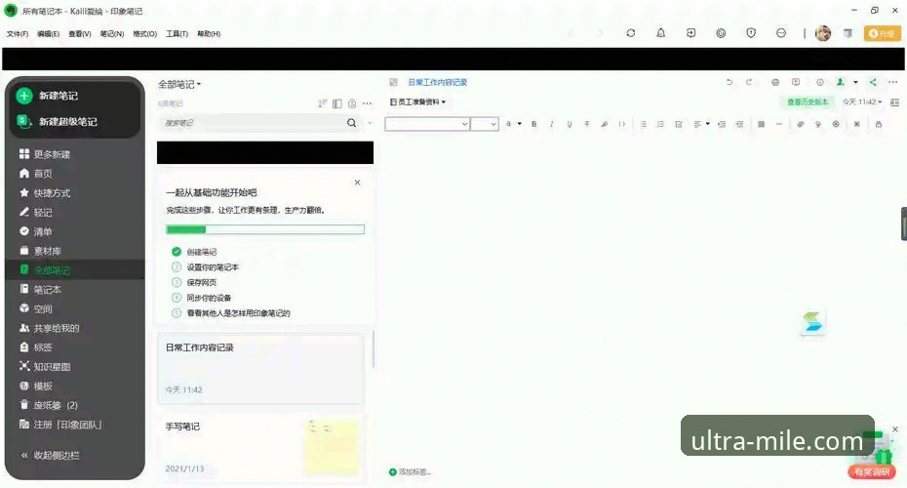Toggle bold formatting
The height and width of the screenshot is (488, 907).
pos(533,124)
